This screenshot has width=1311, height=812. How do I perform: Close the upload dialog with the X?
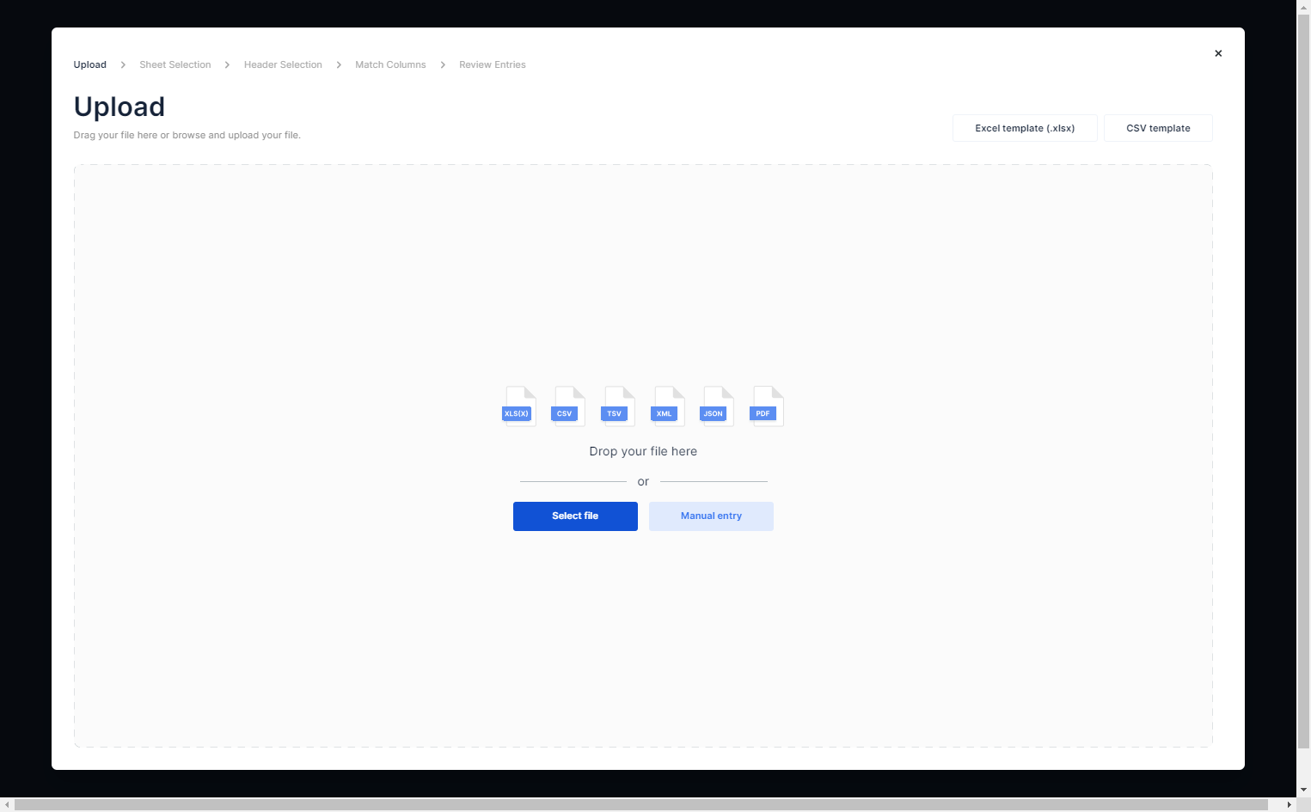pyautogui.click(x=1218, y=53)
